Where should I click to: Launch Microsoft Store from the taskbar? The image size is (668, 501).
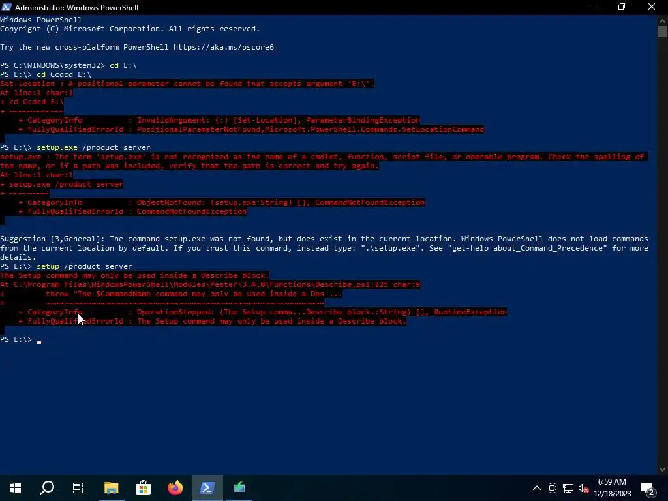click(x=143, y=488)
